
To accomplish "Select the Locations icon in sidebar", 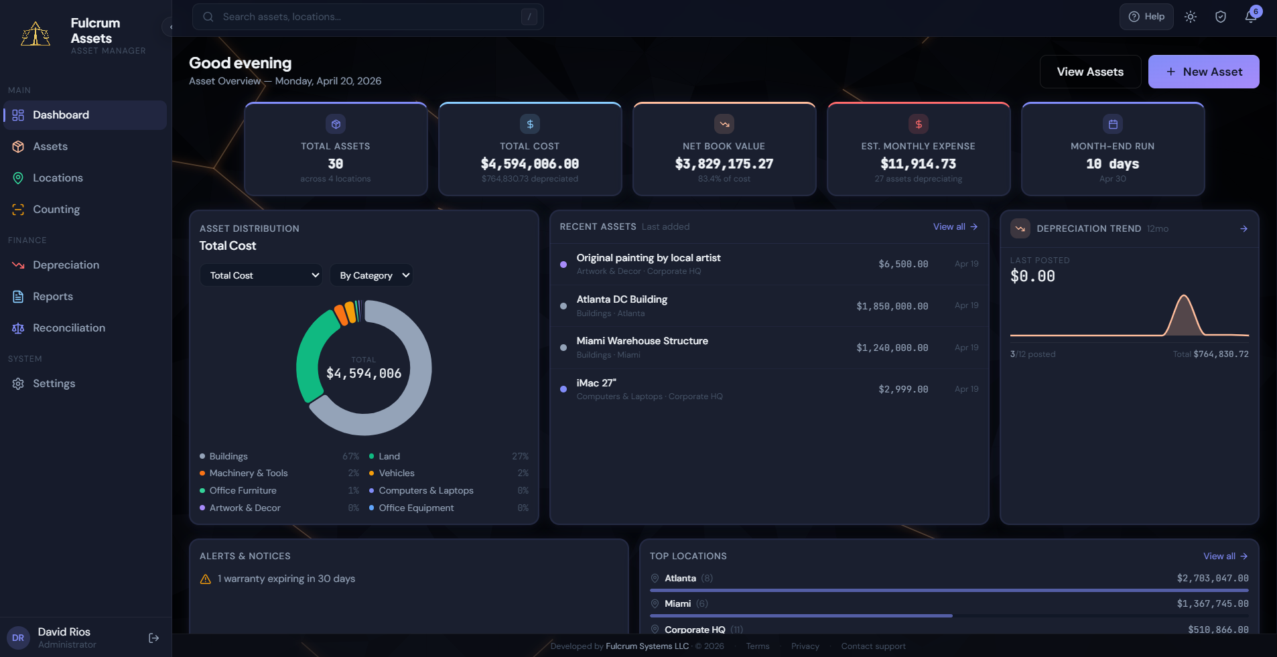I will point(18,177).
